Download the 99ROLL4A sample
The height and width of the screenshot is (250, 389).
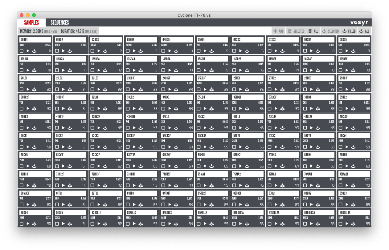[x=353, y=224]
